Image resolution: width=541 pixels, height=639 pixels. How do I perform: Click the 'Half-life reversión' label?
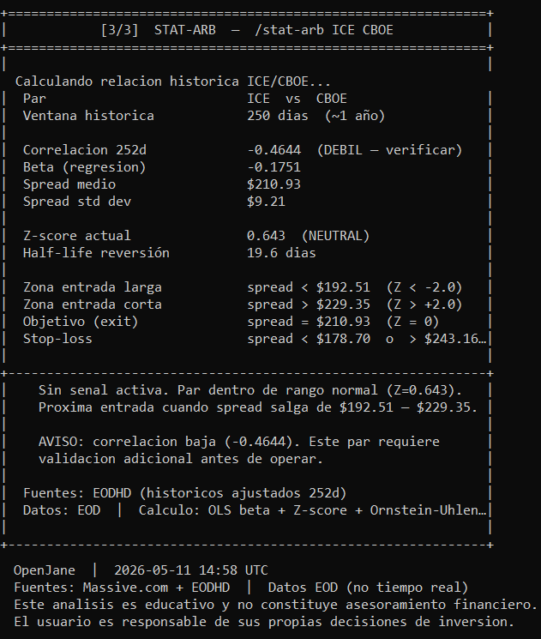(x=96, y=253)
